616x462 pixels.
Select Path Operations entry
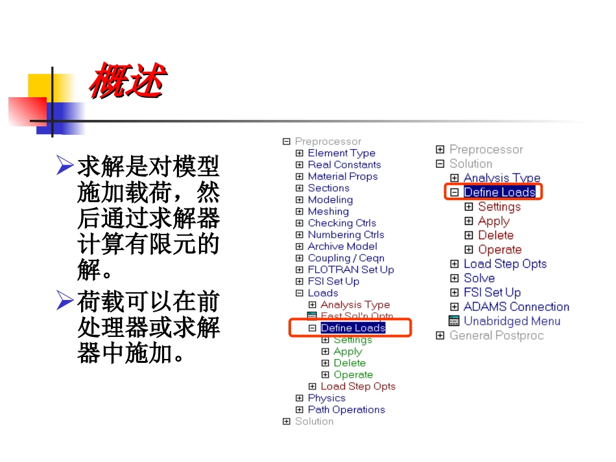pos(346,410)
